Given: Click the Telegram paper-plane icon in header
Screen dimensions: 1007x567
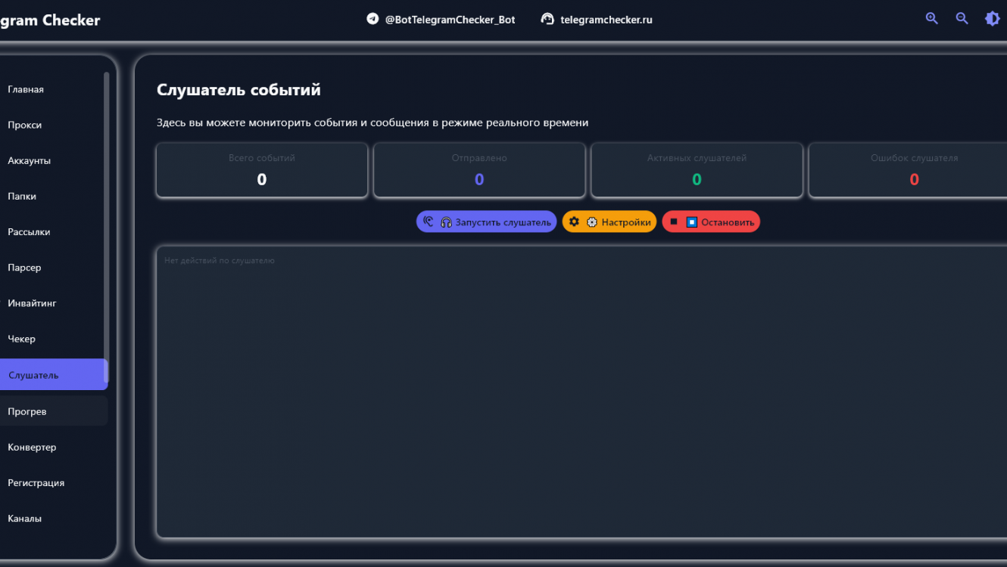Looking at the screenshot, I should (x=373, y=19).
